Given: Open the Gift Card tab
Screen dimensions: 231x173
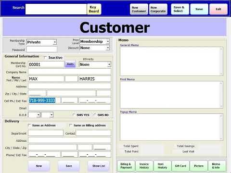Looking at the screenshot, I should point(180,166).
